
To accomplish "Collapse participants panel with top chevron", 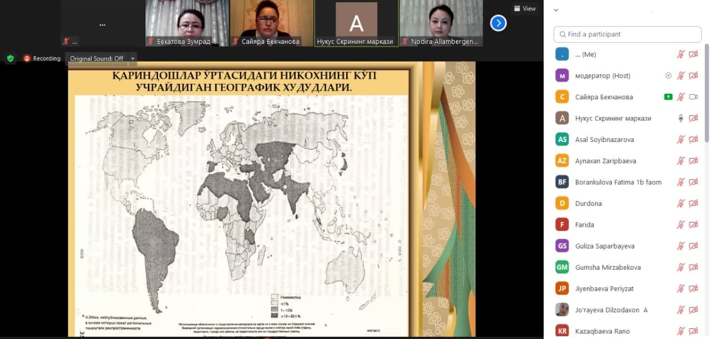I will [x=556, y=10].
